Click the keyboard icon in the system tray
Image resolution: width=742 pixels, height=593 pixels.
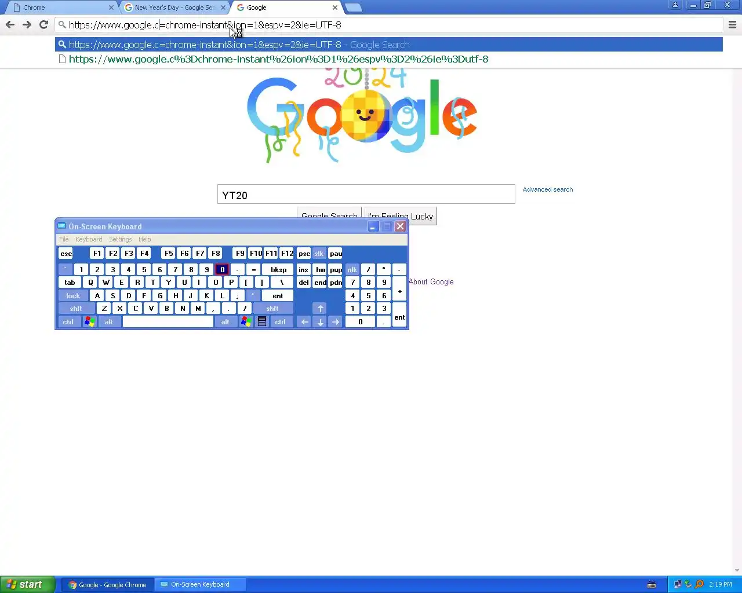[652, 585]
